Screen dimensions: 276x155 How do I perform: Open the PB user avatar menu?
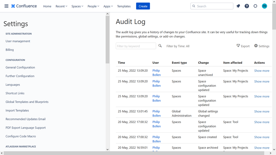click(264, 6)
